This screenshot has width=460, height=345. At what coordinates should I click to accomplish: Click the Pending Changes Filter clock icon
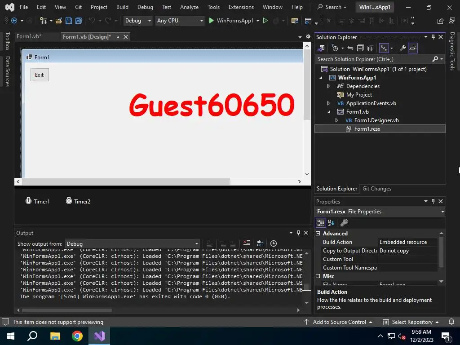(335, 48)
